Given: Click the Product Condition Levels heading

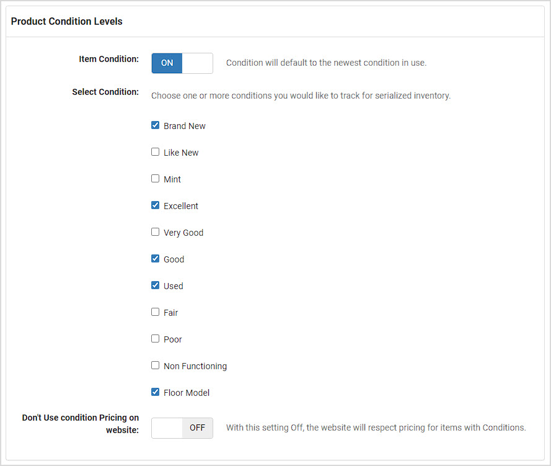Looking at the screenshot, I should [x=67, y=22].
